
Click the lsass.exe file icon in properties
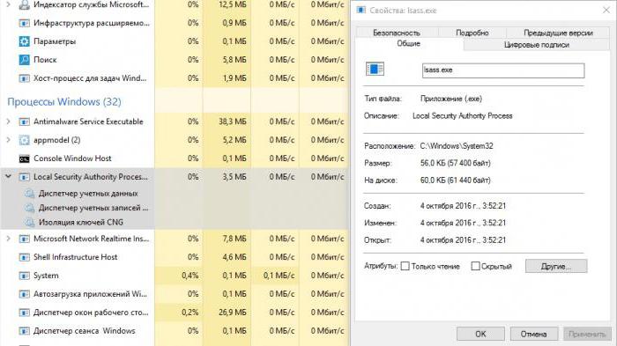(x=375, y=70)
